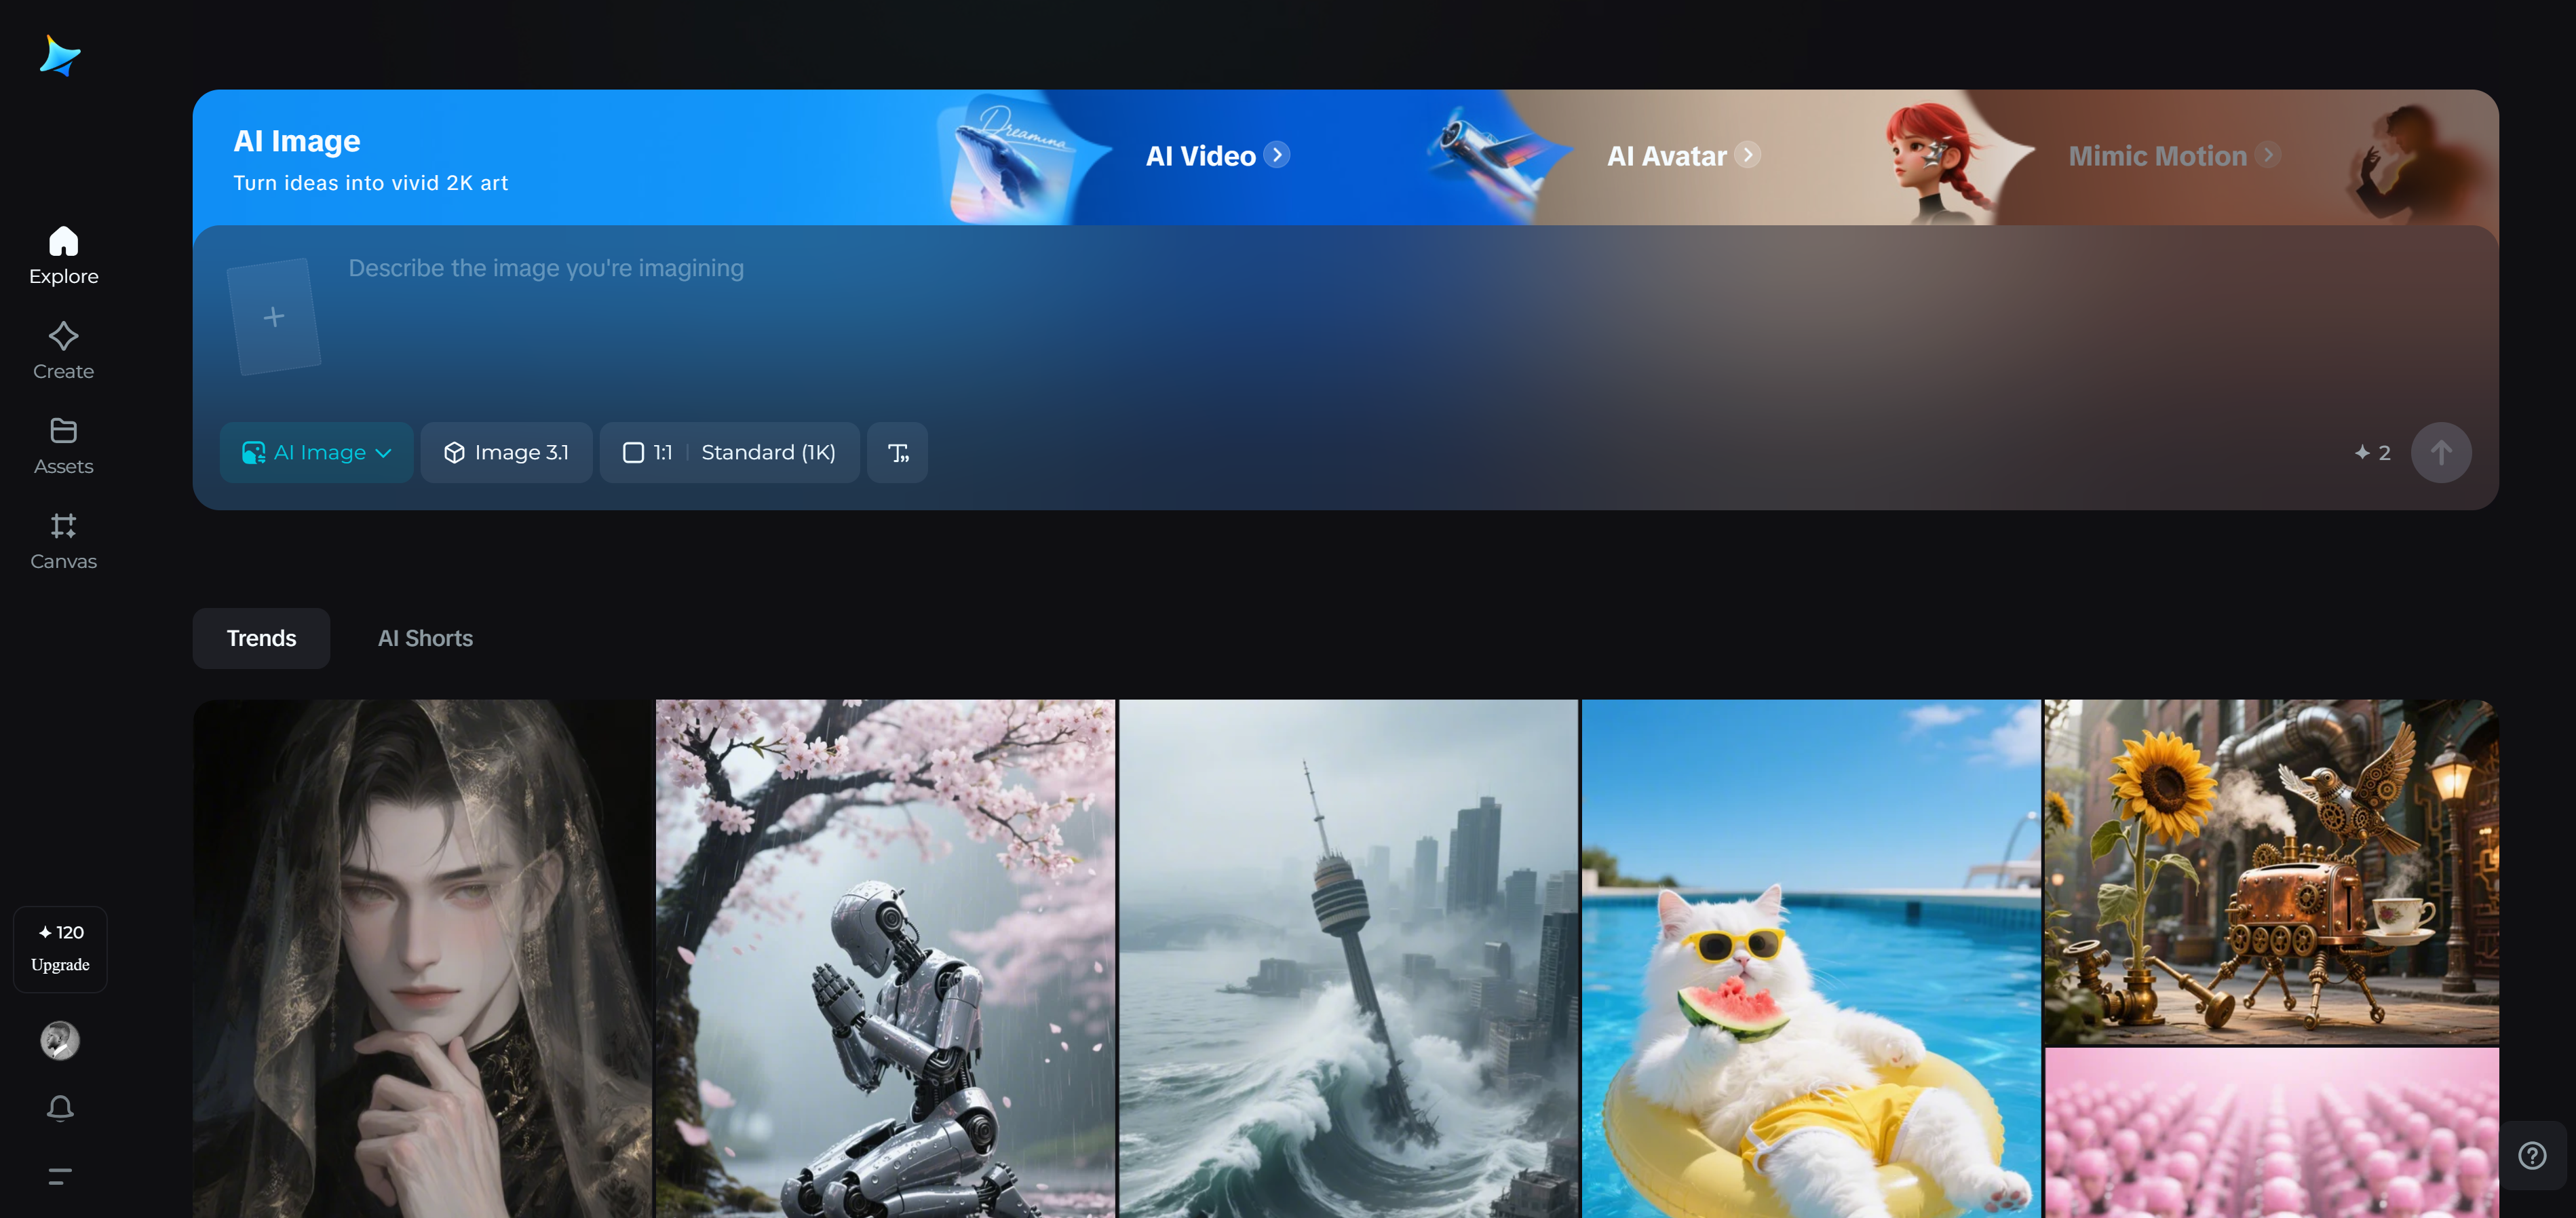The height and width of the screenshot is (1218, 2576).
Task: Click the Dreamina logo
Action: coord(60,55)
